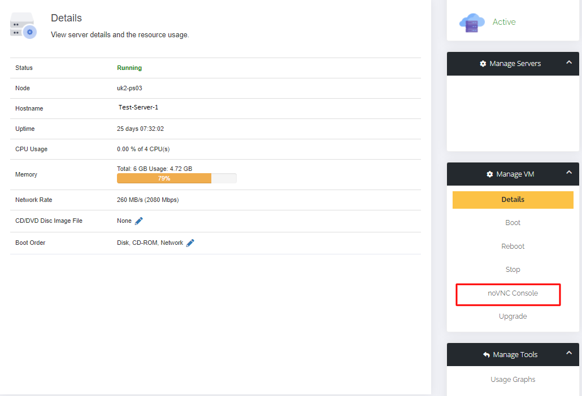The height and width of the screenshot is (396, 582).
Task: Click the network rate 260 MB/s value
Action: tap(147, 200)
